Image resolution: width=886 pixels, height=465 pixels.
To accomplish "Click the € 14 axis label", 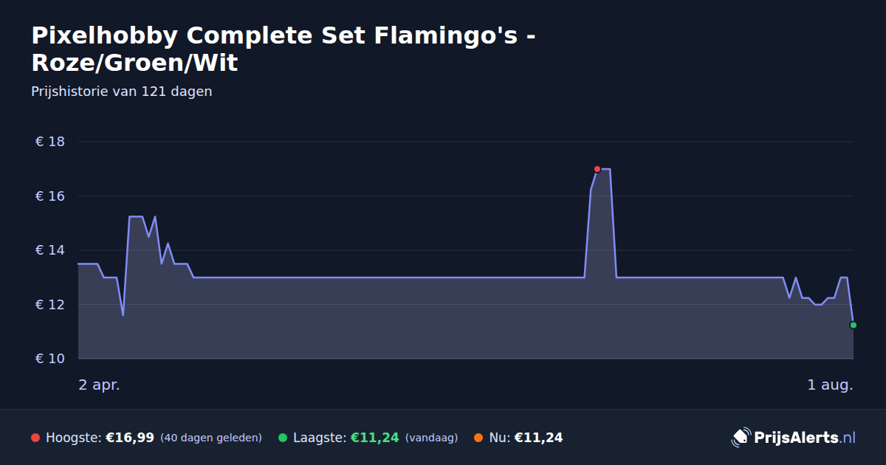I will point(50,250).
